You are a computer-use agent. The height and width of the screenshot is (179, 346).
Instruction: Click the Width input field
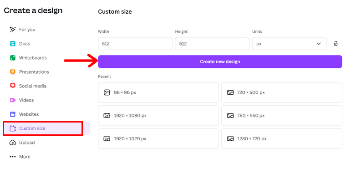[x=135, y=44]
